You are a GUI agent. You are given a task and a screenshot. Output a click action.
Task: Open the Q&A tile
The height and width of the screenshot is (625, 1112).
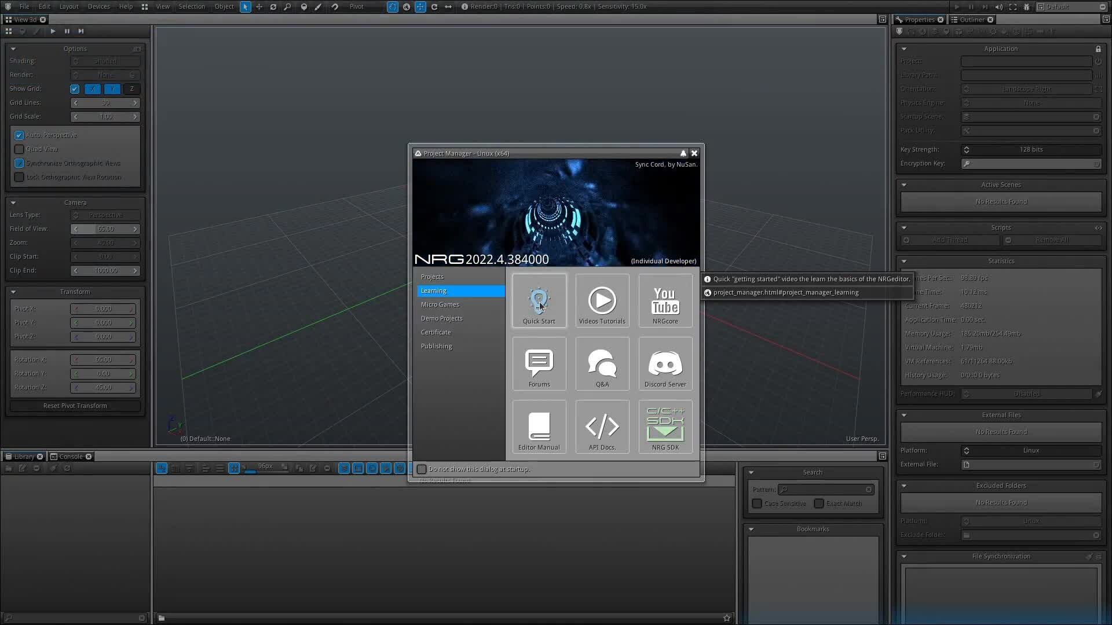click(x=602, y=364)
